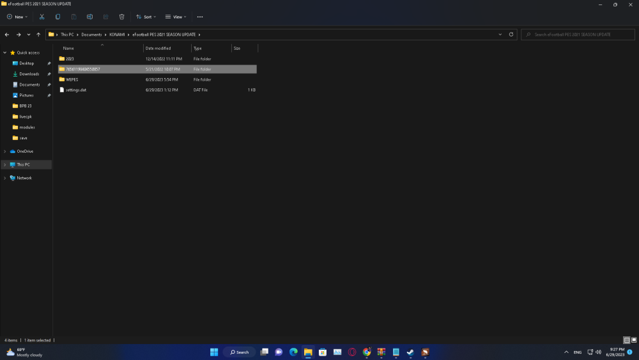Navigate back with the left arrow
The height and width of the screenshot is (360, 639).
[7, 35]
